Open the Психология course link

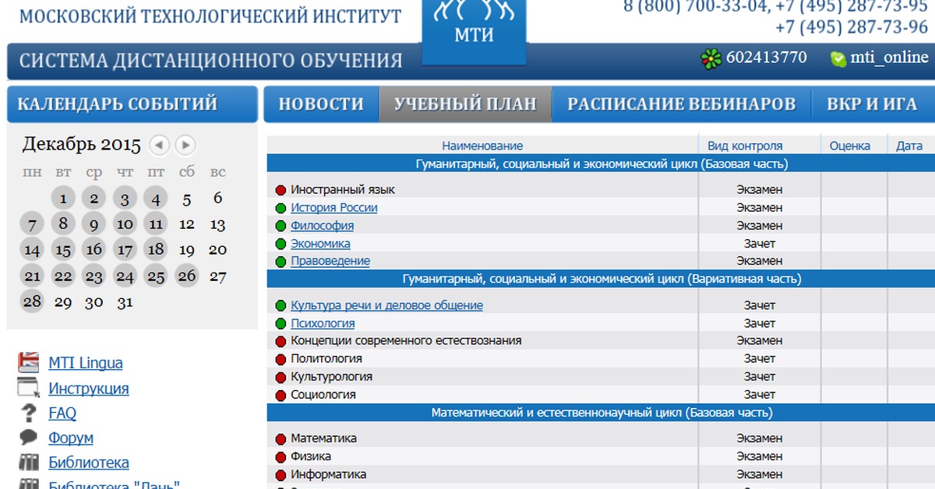323,323
